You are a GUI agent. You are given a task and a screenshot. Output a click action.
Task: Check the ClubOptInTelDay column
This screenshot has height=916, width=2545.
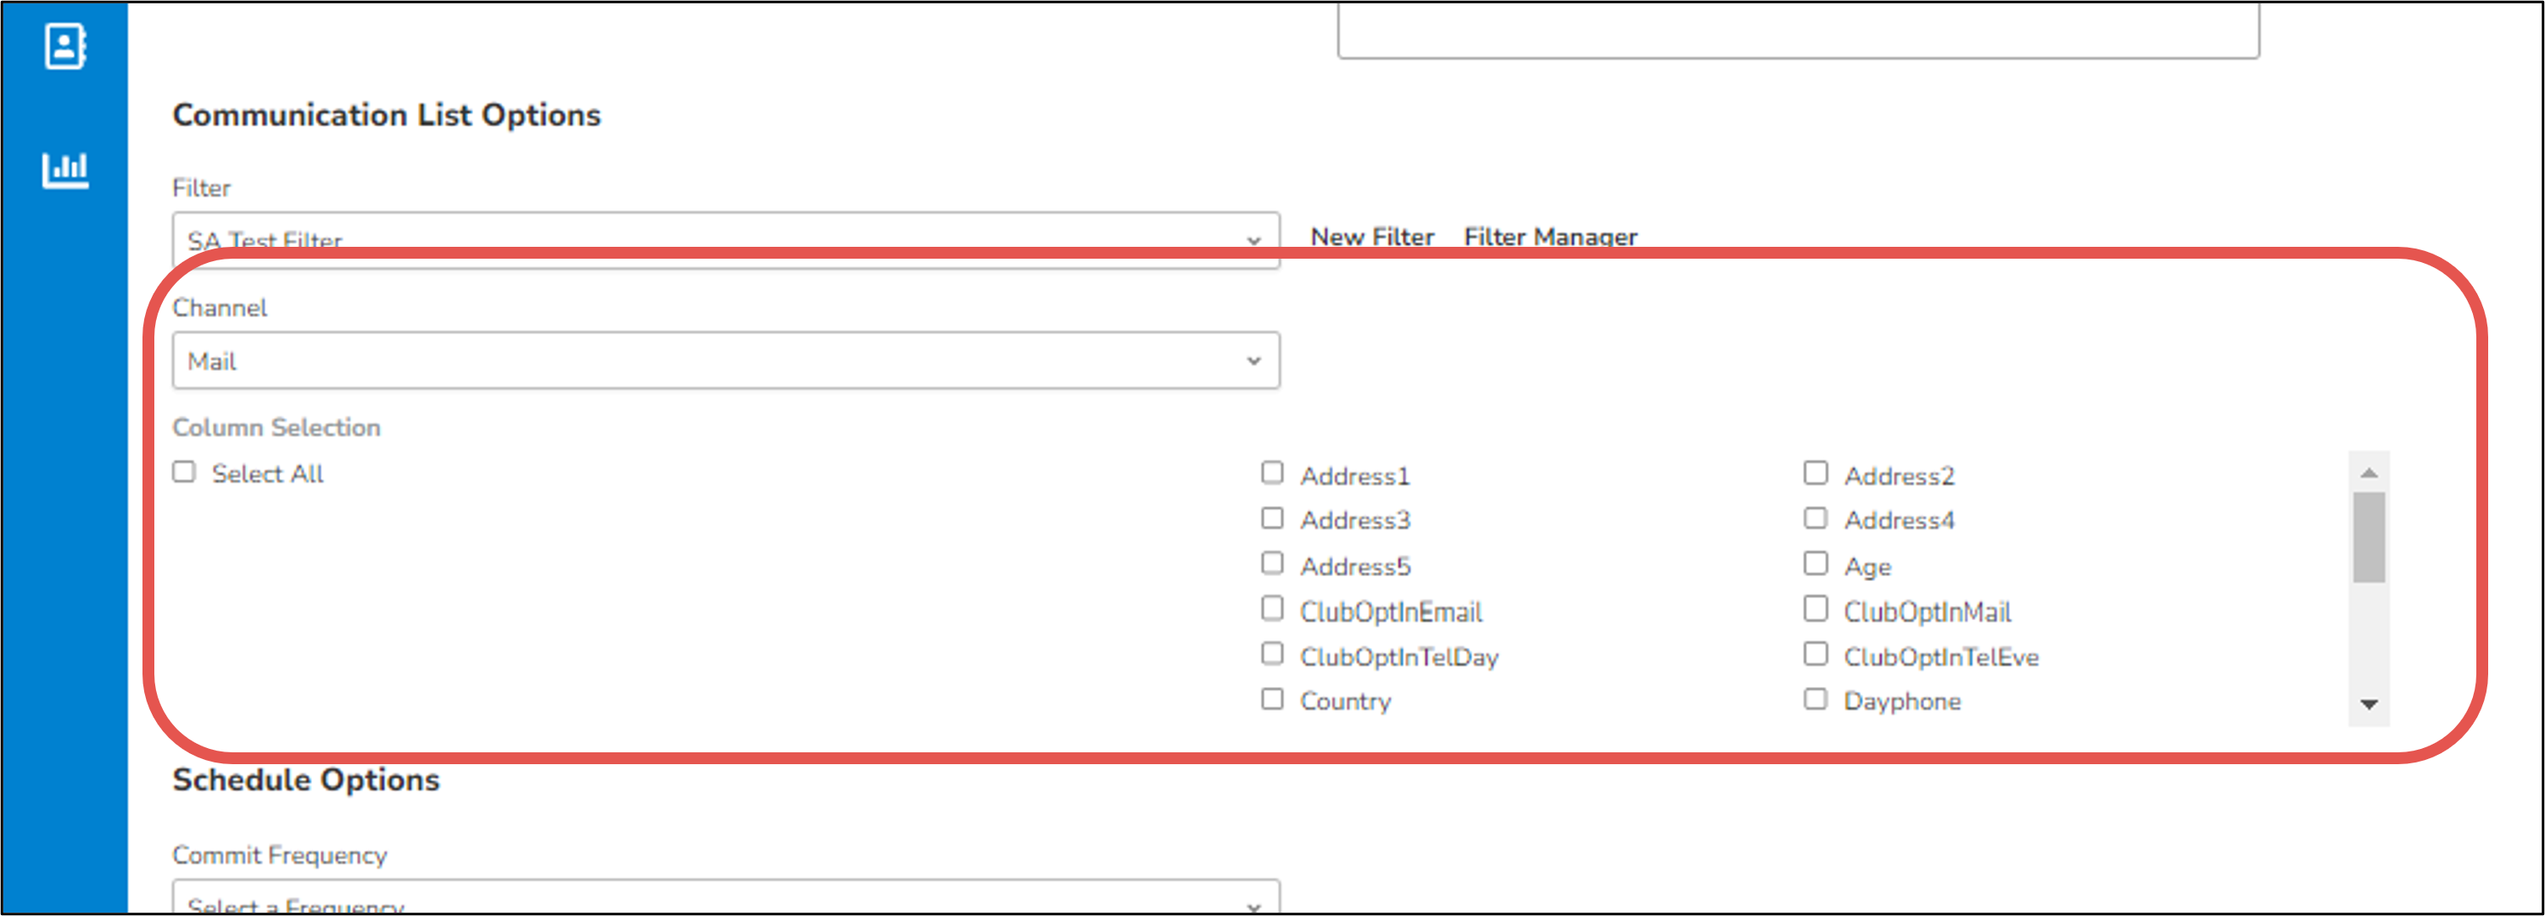1272,654
